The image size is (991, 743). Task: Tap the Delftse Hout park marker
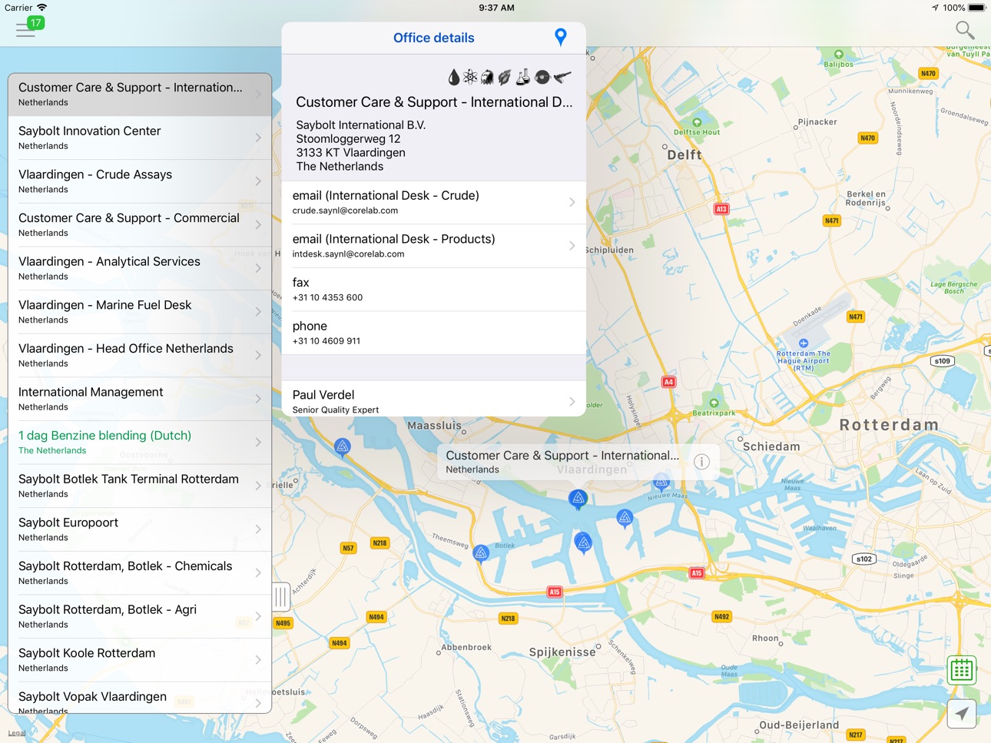[697, 122]
